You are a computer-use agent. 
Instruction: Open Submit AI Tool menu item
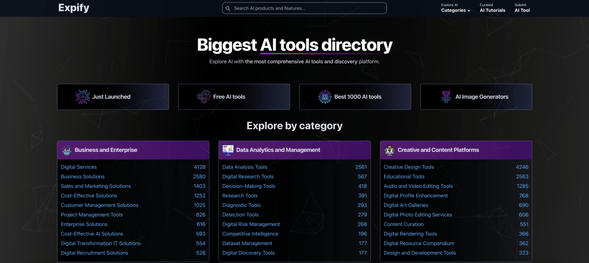point(522,8)
